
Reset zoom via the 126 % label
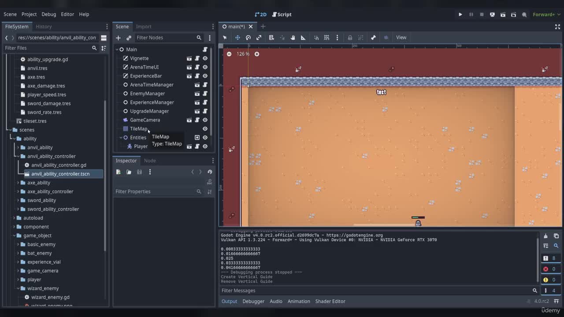pyautogui.click(x=243, y=54)
